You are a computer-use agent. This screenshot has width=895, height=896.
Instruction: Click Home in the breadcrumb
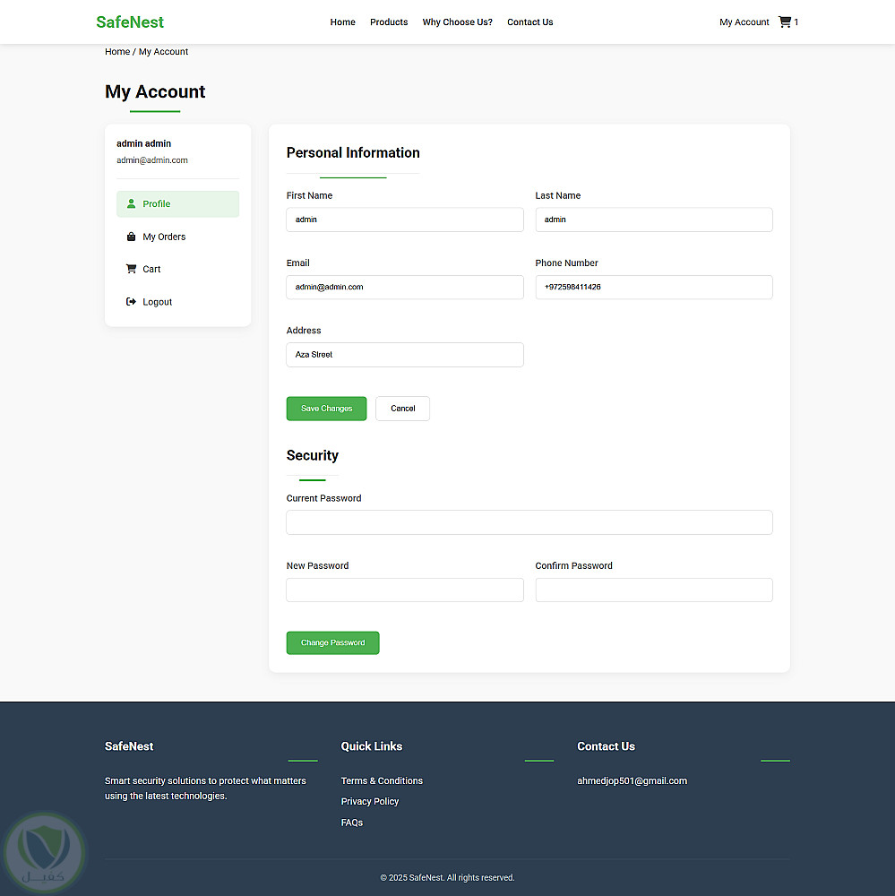117,51
